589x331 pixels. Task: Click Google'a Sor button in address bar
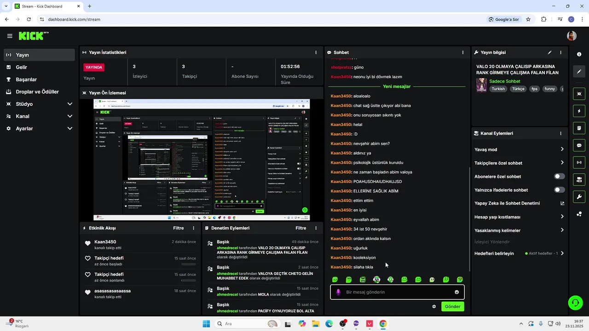pyautogui.click(x=504, y=19)
